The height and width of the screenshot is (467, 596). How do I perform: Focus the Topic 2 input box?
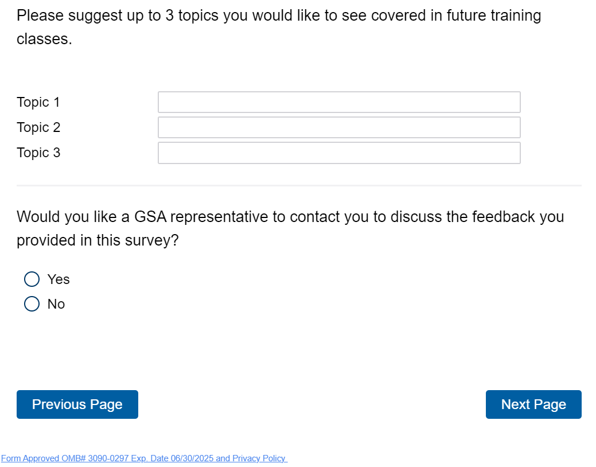point(339,127)
